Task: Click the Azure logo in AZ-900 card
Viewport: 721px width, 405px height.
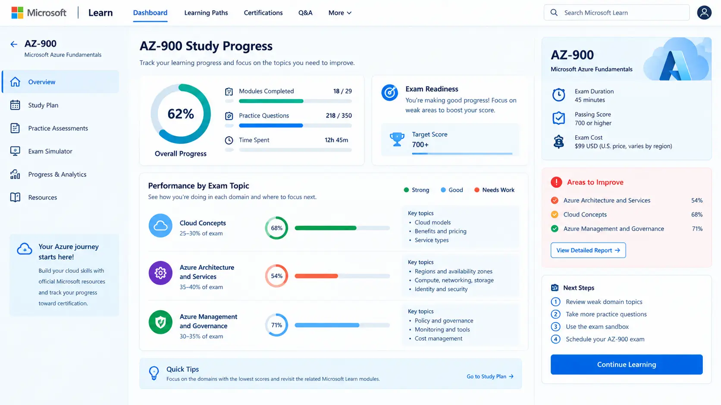Action: (675, 65)
